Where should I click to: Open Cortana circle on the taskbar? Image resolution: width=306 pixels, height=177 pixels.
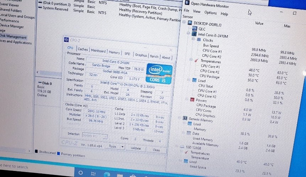[x=80, y=172]
